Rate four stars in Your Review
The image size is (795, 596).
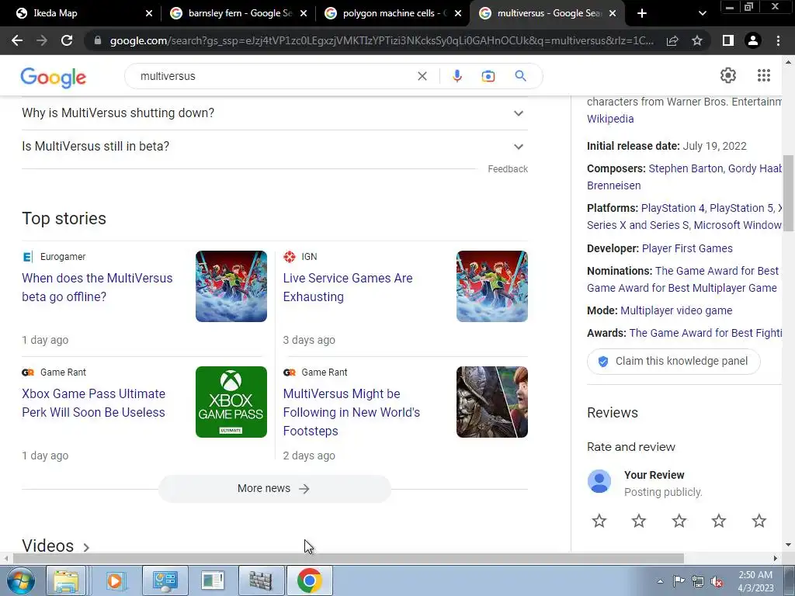(x=719, y=521)
